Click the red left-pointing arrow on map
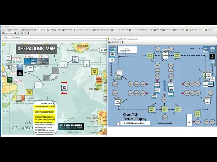The image size is (217, 162). [64, 94]
